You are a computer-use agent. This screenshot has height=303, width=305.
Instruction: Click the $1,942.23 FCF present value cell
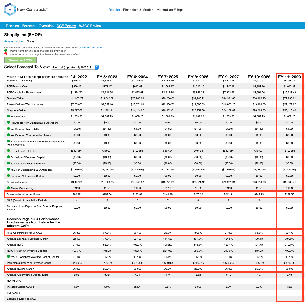(x=289, y=87)
